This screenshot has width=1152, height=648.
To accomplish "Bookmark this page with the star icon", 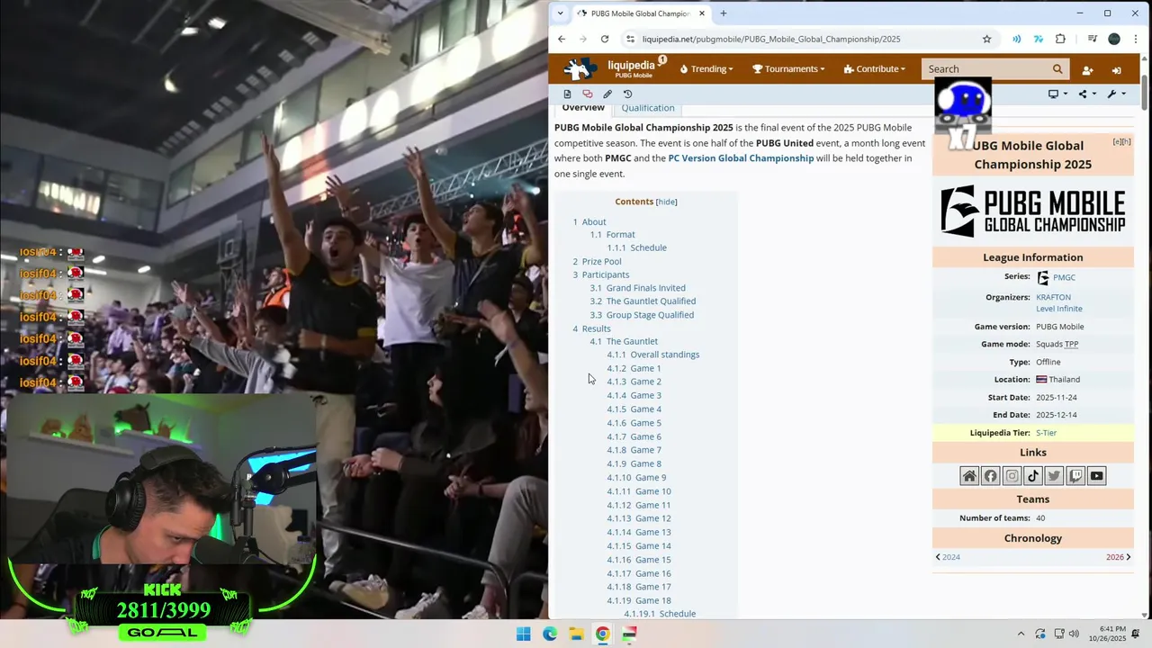I will pyautogui.click(x=986, y=39).
